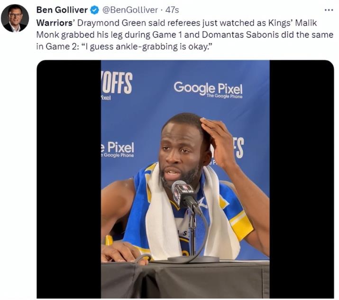
Task: Click the 47s tweet timestamp
Action: pyautogui.click(x=172, y=10)
